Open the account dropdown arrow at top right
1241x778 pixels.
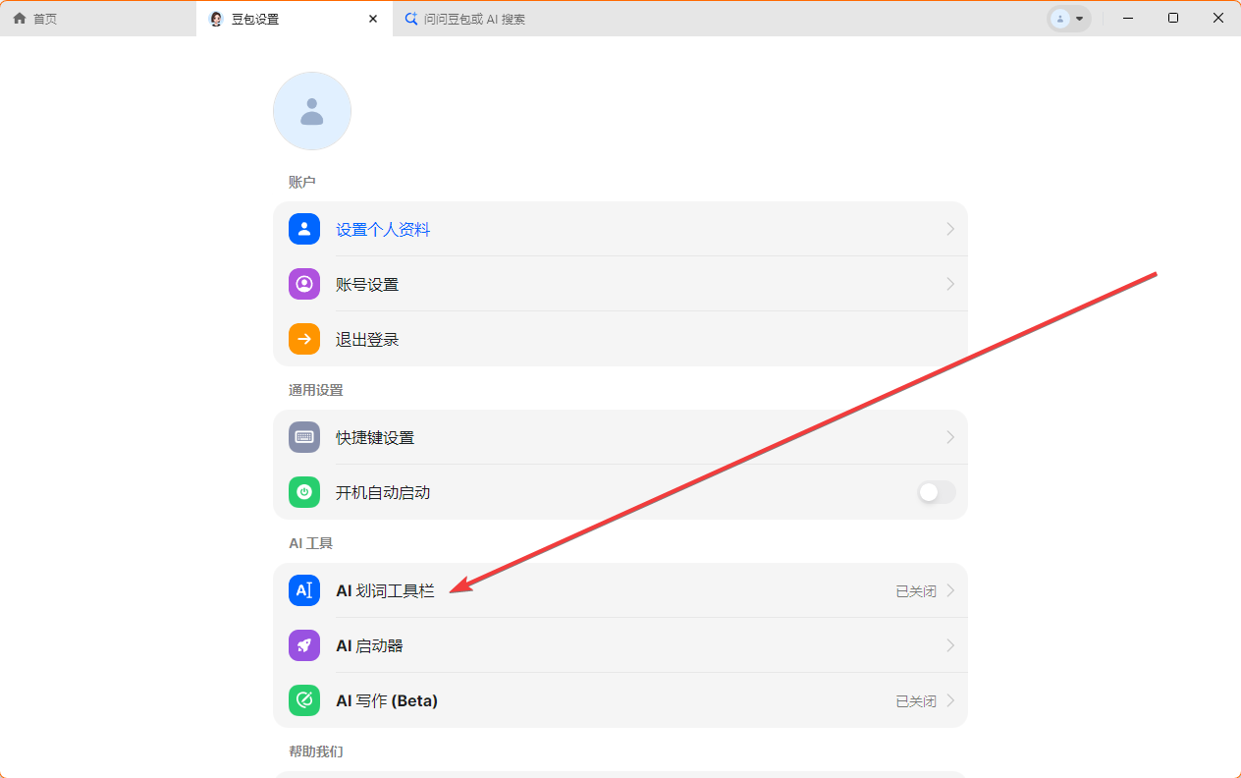click(1080, 19)
